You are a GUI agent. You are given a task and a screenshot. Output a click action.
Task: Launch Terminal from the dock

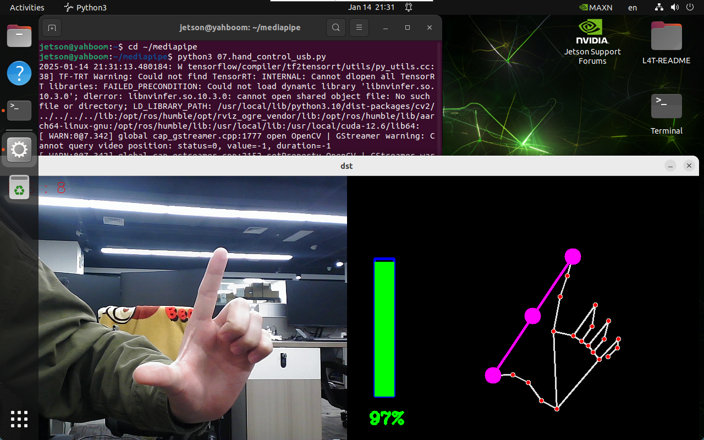[19, 111]
